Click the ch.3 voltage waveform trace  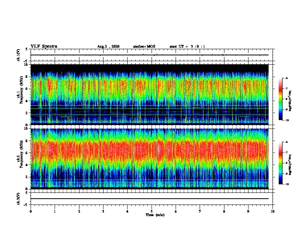click(x=150, y=199)
